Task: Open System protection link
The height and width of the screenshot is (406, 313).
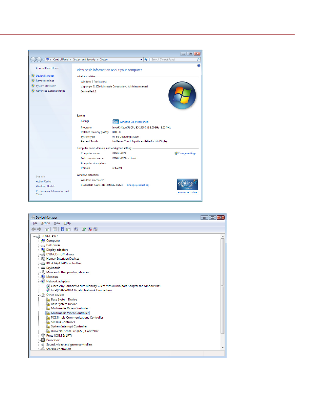Action: [46, 86]
